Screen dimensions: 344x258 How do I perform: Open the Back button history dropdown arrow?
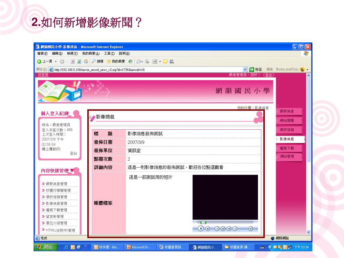coord(56,62)
